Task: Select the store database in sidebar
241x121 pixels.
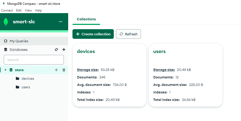Action: point(34,70)
